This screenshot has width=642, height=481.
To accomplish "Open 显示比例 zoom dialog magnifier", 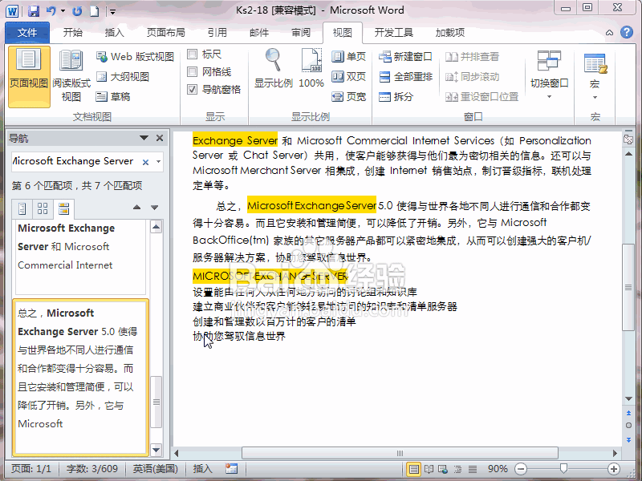I will click(x=273, y=68).
